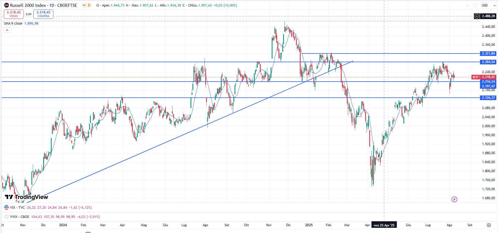This screenshot has width=498, height=233.
Task: Click the VVIX change −4,03 (−3,91%) value
Action: (x=88, y=217)
